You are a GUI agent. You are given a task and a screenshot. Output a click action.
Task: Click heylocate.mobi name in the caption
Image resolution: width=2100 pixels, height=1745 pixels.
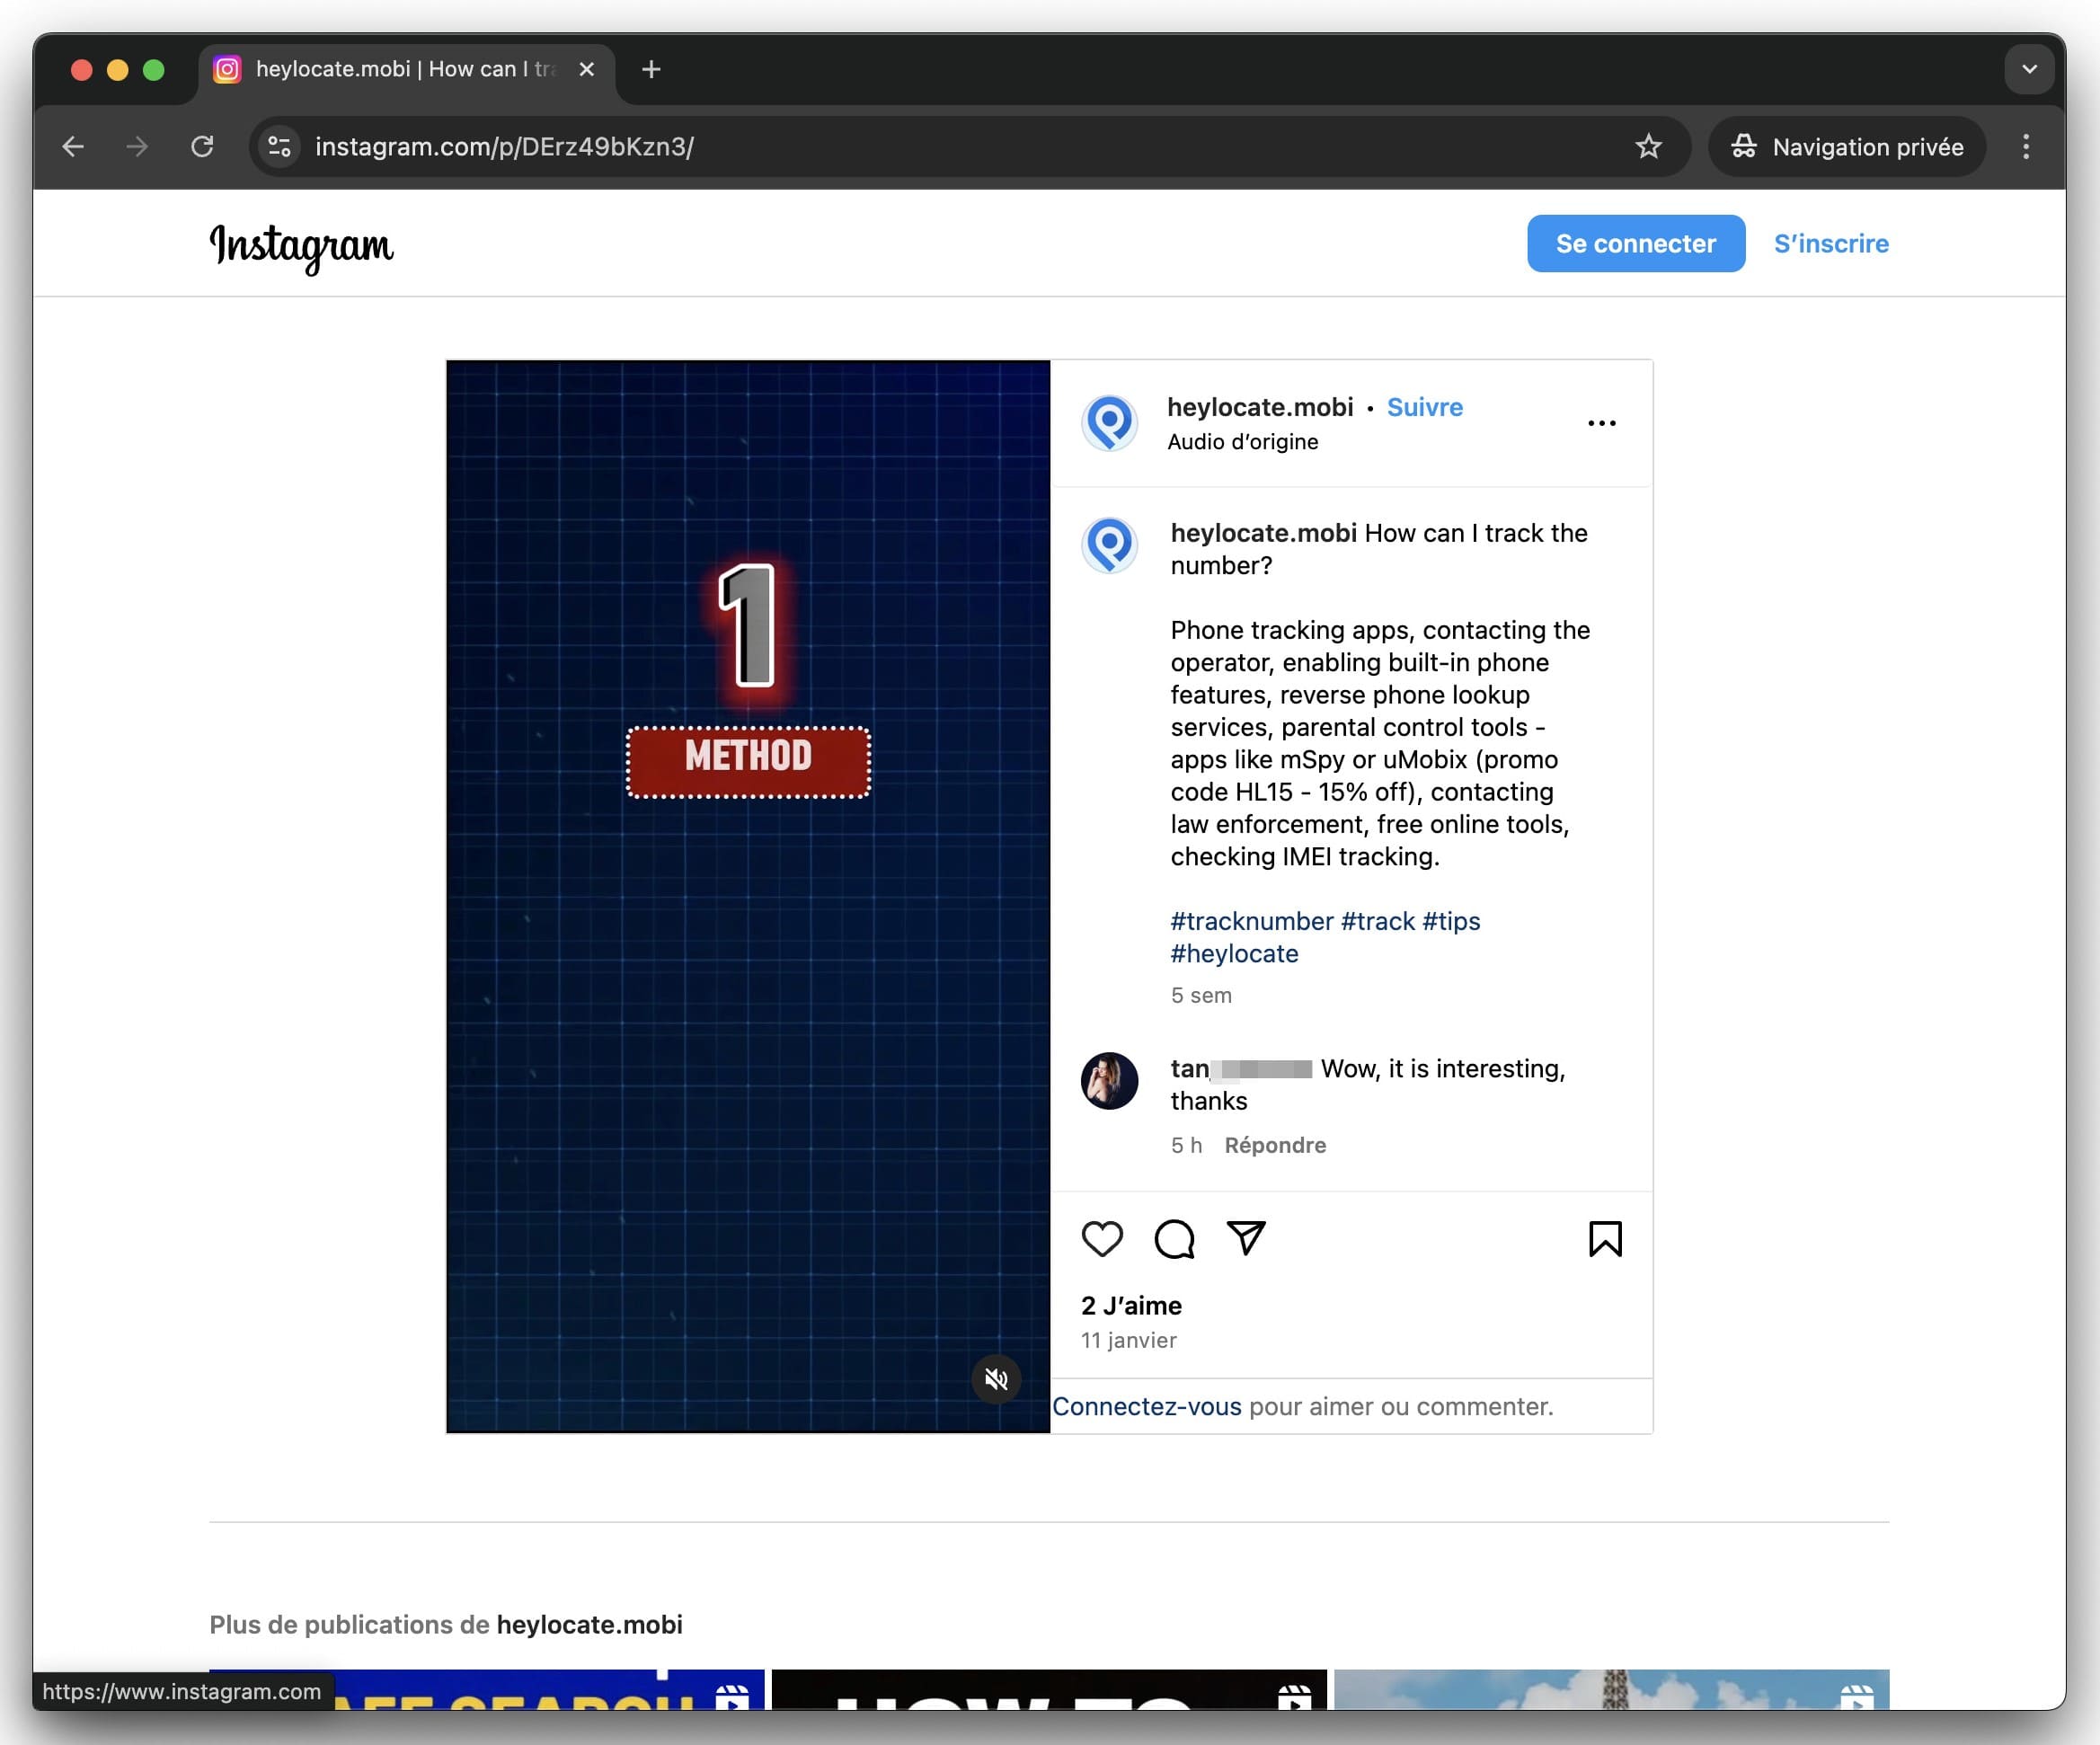coord(1263,533)
